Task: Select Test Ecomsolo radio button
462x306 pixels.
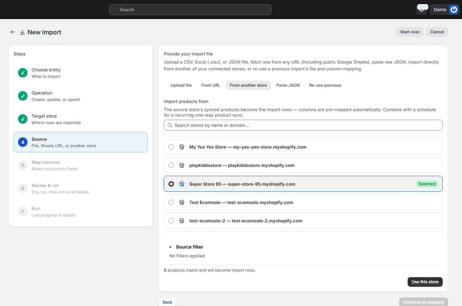Action: point(171,202)
